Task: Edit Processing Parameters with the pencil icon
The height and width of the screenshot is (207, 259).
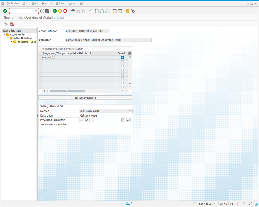Action: [x=87, y=120]
